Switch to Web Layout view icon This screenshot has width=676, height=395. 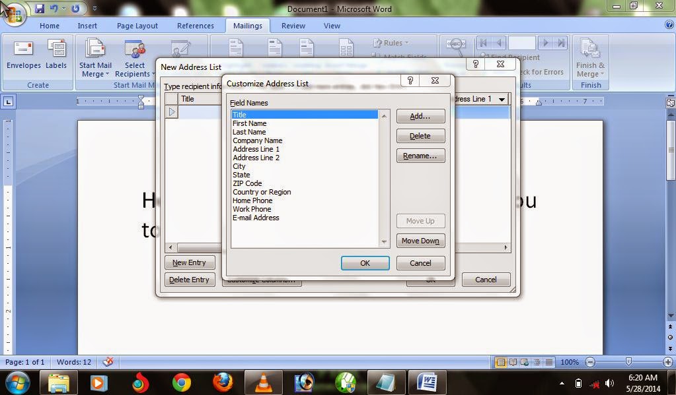pyautogui.click(x=525, y=362)
